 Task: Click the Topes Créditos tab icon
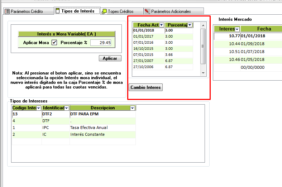tap(104, 11)
